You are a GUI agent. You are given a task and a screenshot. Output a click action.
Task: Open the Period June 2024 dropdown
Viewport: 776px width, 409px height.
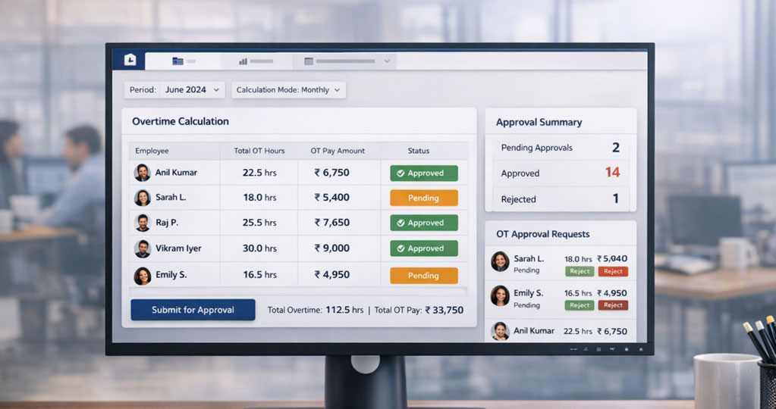[174, 90]
